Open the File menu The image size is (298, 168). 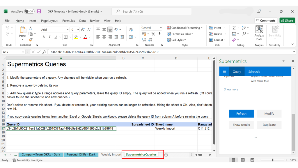pyautogui.click(x=7, y=21)
